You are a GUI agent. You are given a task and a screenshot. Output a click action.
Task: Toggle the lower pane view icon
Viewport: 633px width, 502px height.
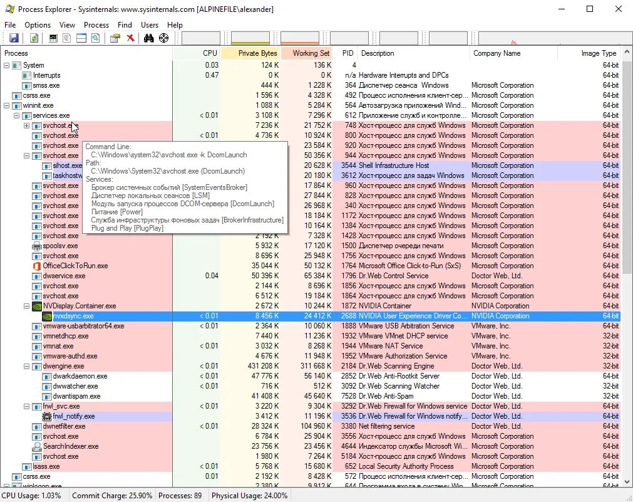pyautogui.click(x=80, y=38)
